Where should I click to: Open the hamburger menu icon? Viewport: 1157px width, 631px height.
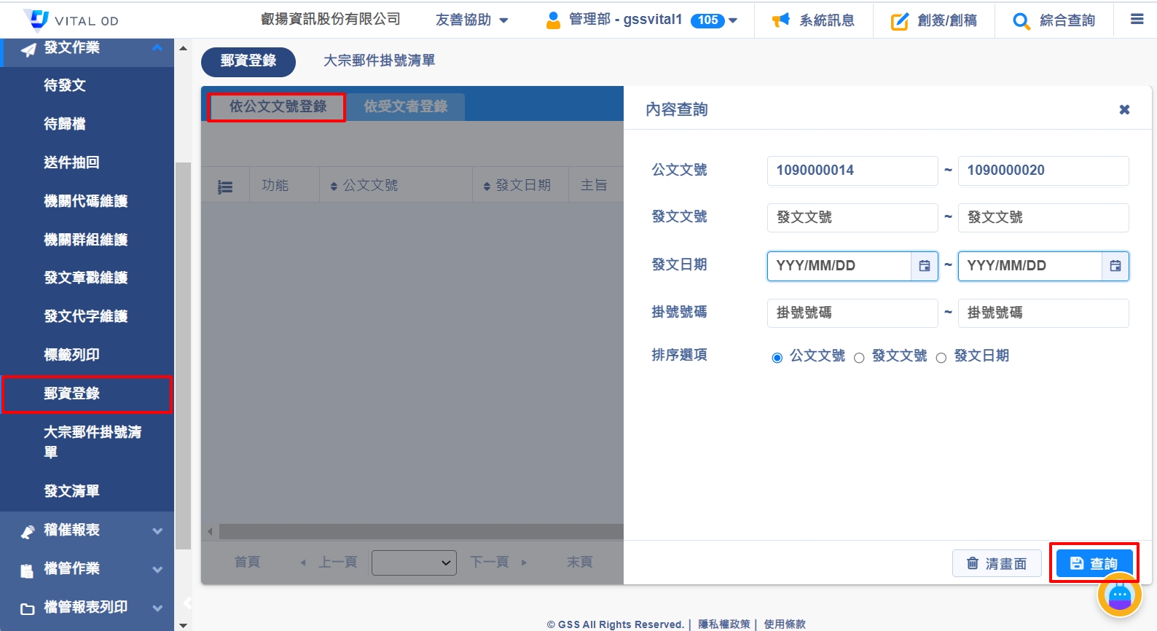click(x=1137, y=20)
